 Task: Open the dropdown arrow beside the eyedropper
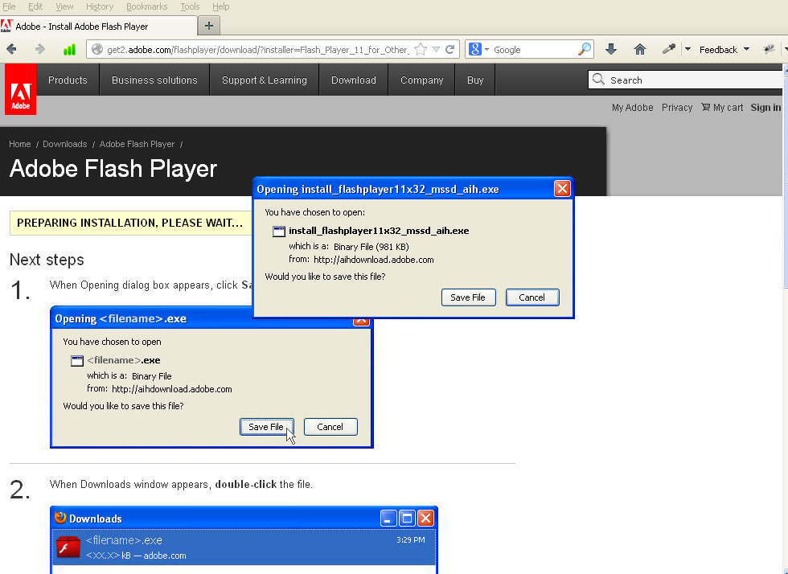[x=688, y=49]
